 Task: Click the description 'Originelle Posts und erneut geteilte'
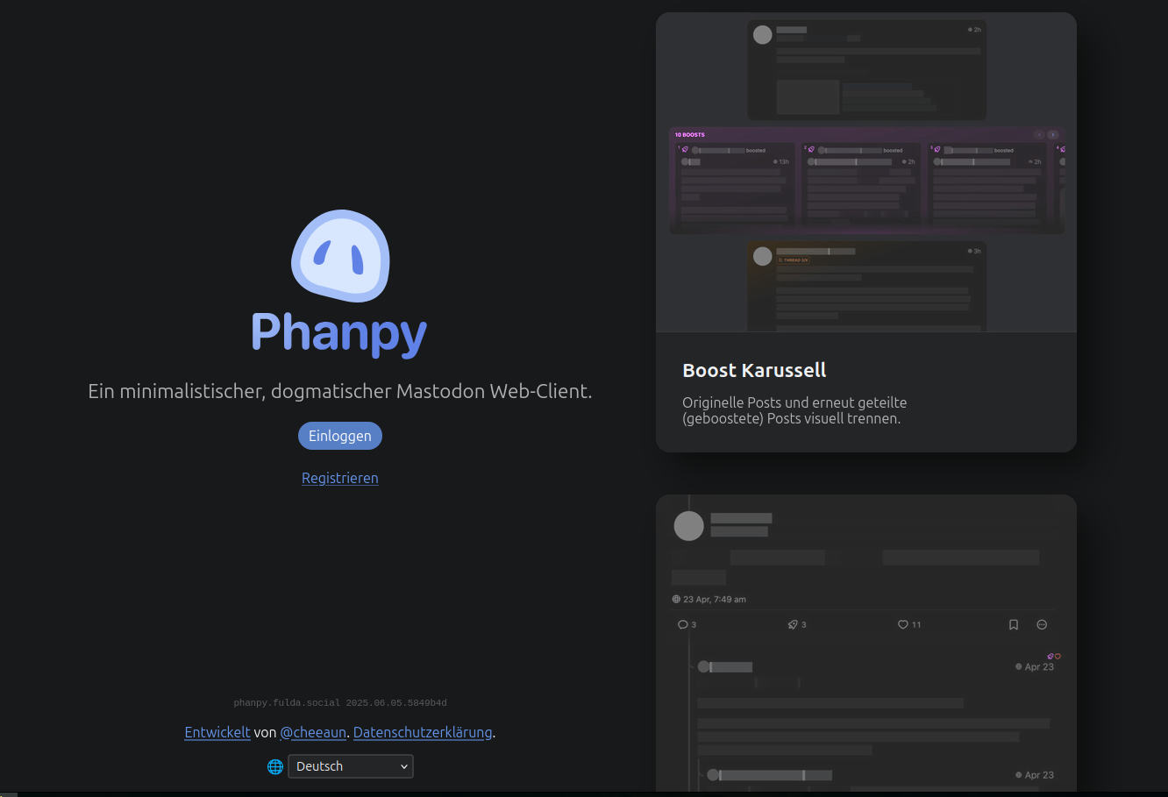point(794,402)
